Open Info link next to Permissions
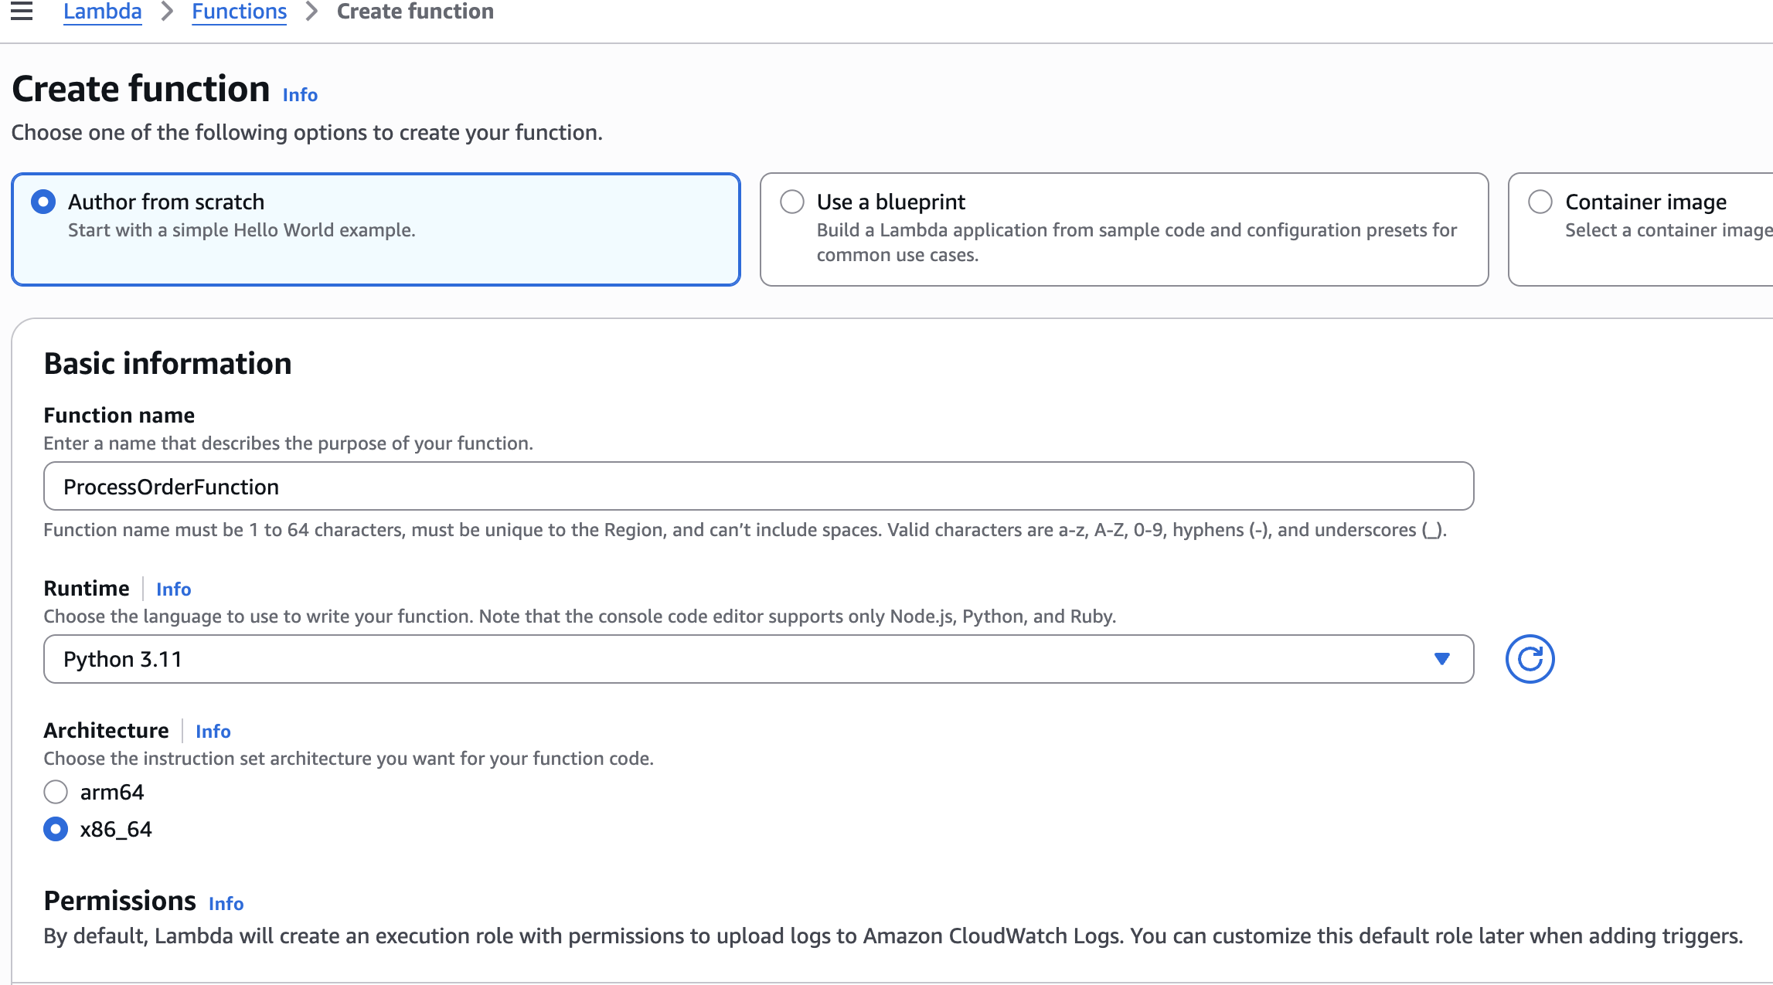The image size is (1773, 985). pyautogui.click(x=226, y=904)
